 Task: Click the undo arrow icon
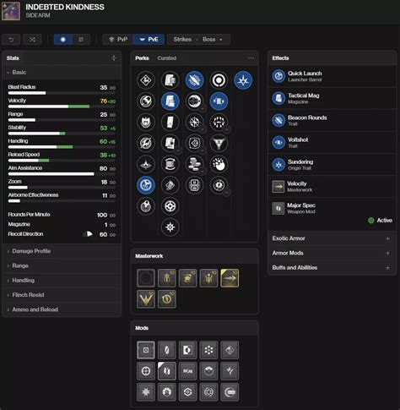pos(11,40)
